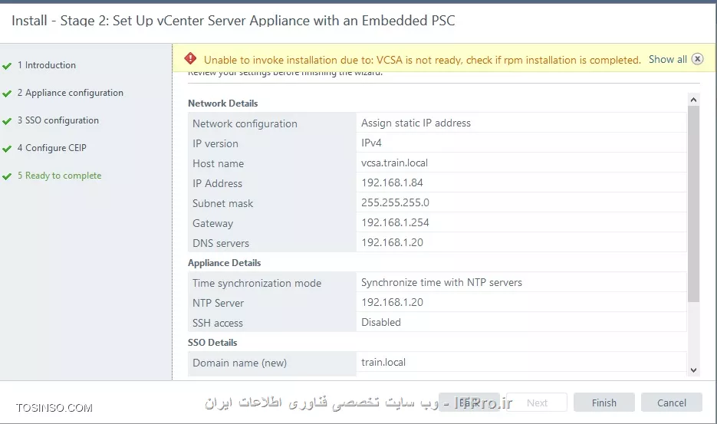Image resolution: width=717 pixels, height=424 pixels.
Task: Click the Appliance Details heading
Action: 224,263
